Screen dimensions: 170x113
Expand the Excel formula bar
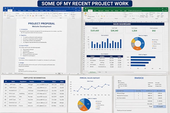click(x=167, y=20)
